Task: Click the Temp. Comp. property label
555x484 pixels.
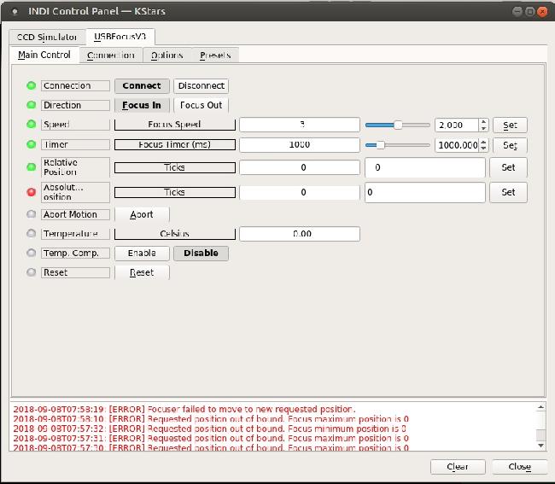Action: (75, 254)
